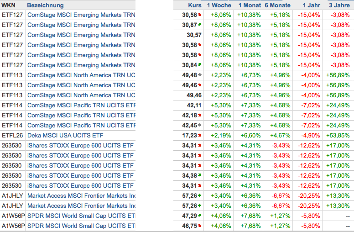Screen dimensions: 354x232
Task: Sort by 1 Monat performance header
Action: pos(250,5)
